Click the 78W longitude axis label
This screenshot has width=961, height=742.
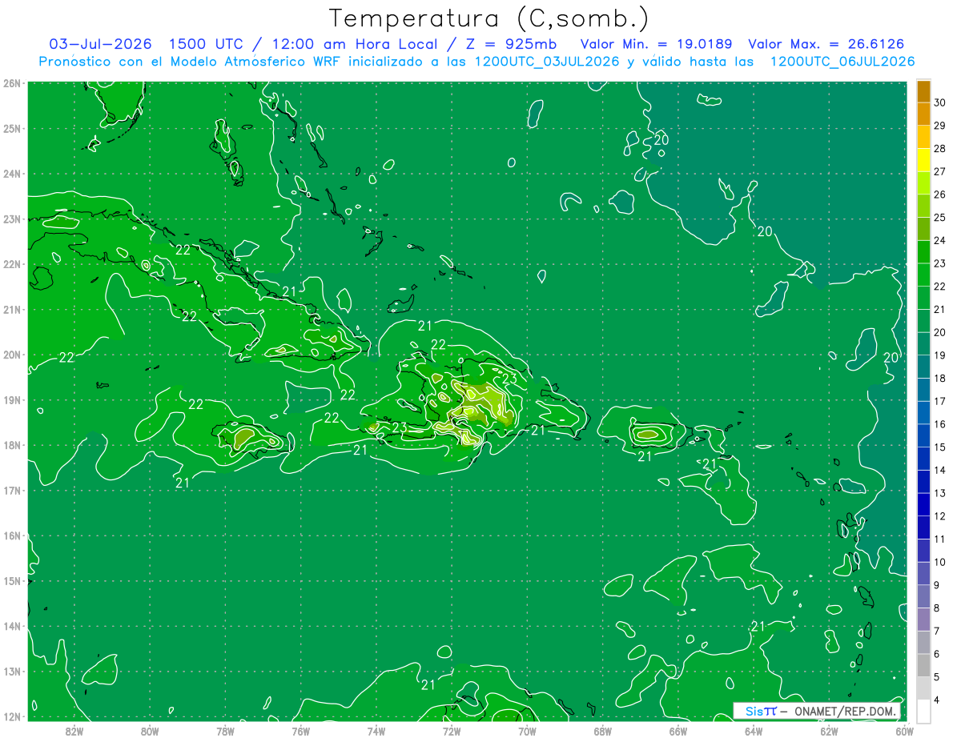click(225, 730)
